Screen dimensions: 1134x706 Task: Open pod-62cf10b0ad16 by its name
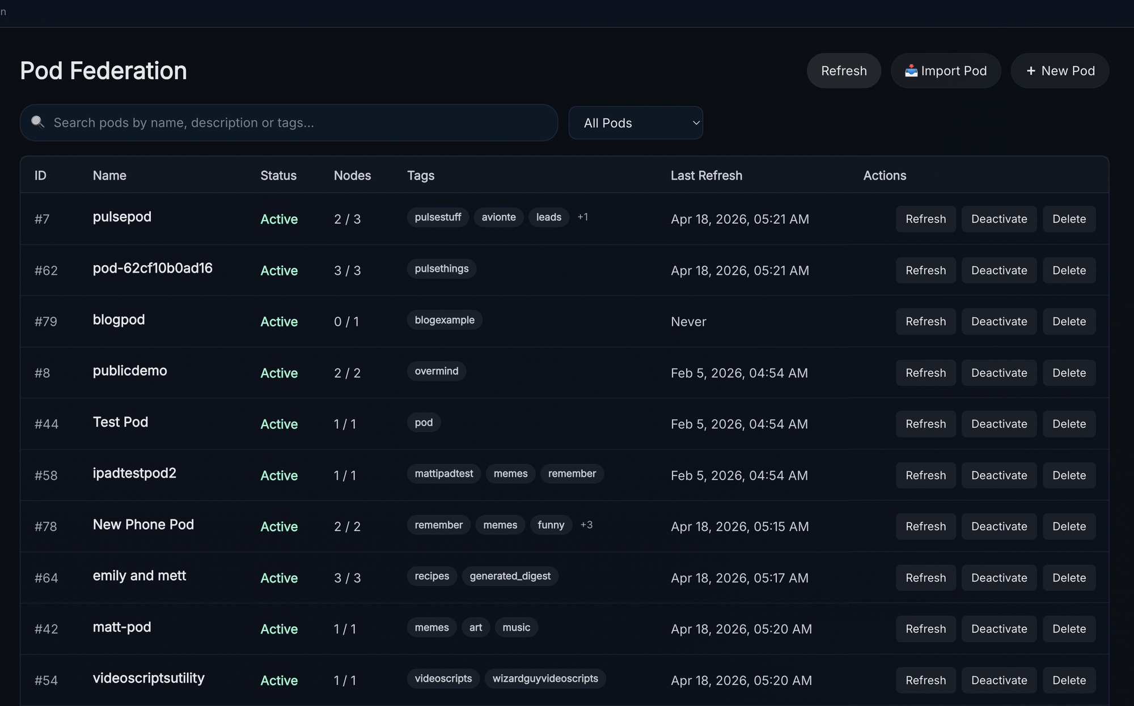point(153,269)
